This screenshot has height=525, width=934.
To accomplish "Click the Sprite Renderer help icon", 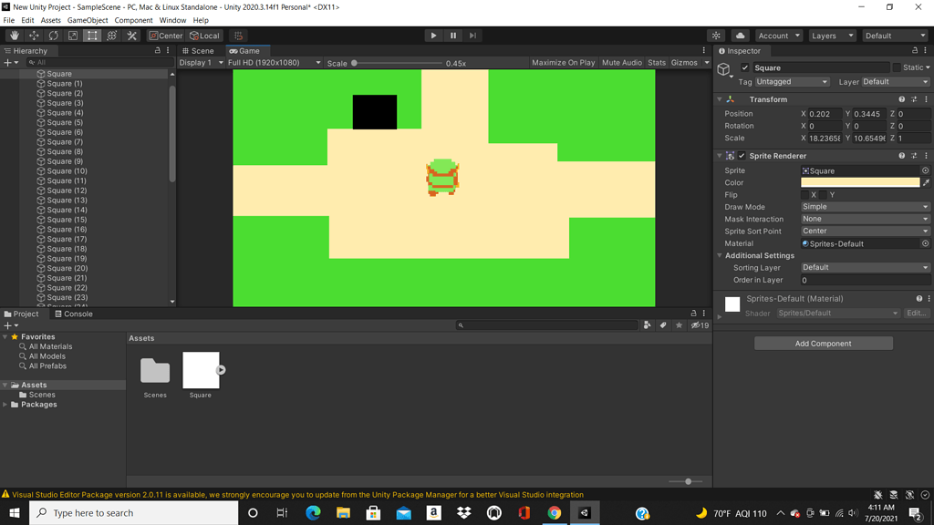I will (901, 156).
